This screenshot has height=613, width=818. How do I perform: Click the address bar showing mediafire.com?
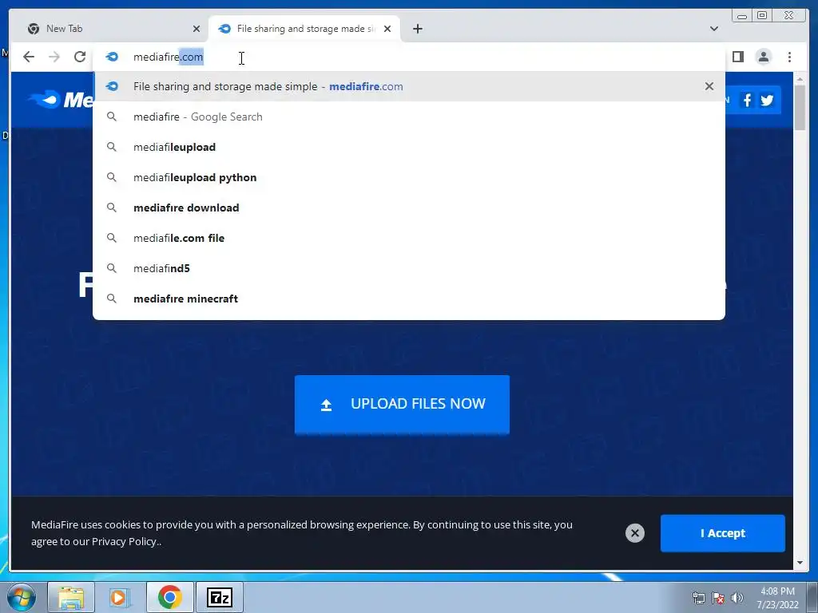pos(408,57)
